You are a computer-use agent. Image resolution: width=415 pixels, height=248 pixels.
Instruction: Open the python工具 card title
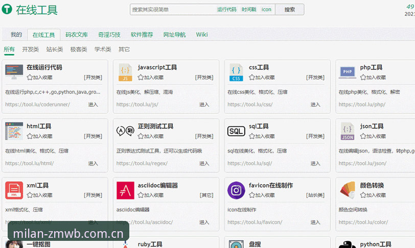point(376,244)
